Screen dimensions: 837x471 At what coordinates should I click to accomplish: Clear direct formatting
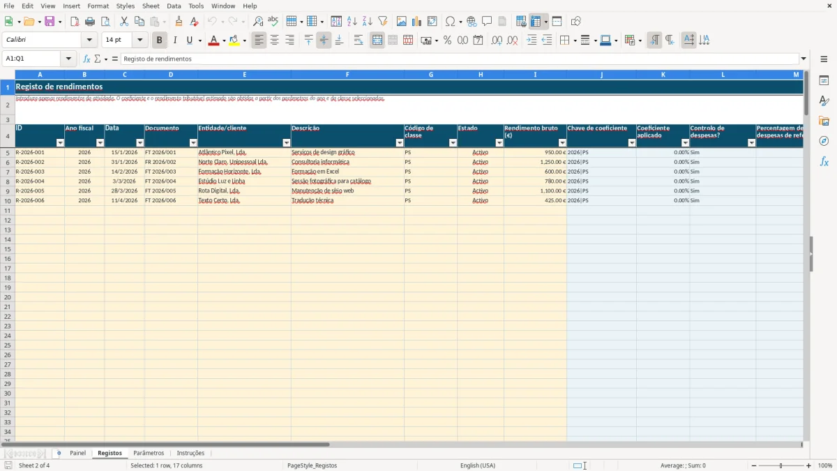(195, 22)
